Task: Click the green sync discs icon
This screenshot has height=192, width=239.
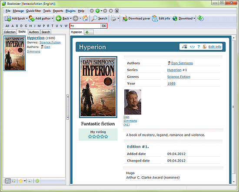Action: tap(200, 18)
